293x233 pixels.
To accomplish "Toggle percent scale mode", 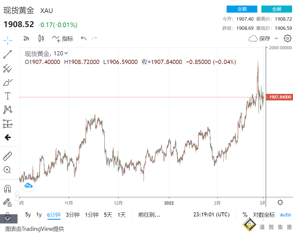I will [x=245, y=215].
